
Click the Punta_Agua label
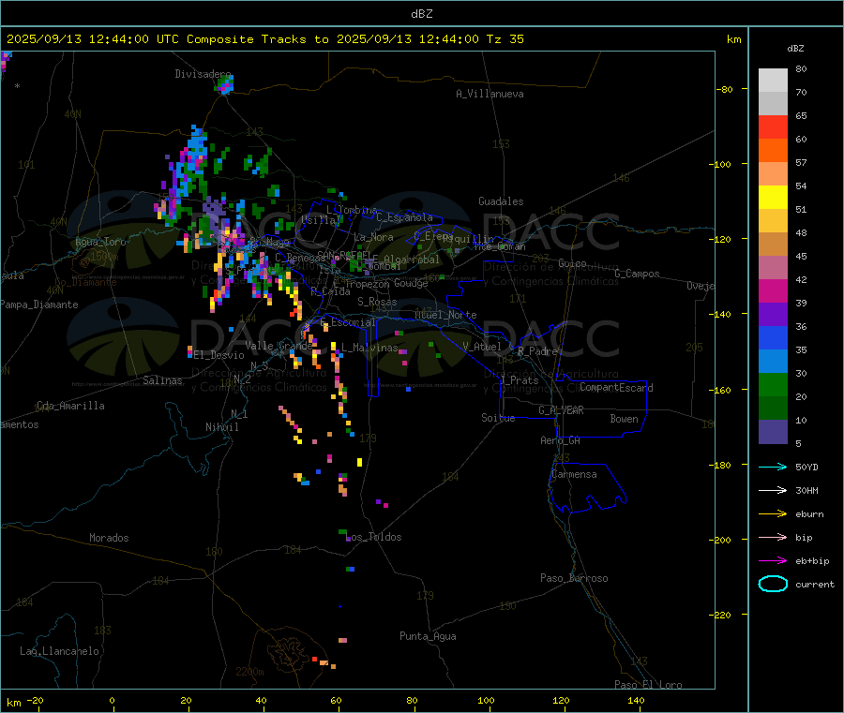[x=428, y=636]
